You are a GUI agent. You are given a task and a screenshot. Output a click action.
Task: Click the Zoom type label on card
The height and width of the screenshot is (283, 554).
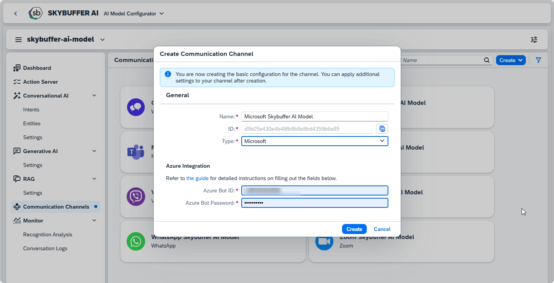tap(346, 246)
